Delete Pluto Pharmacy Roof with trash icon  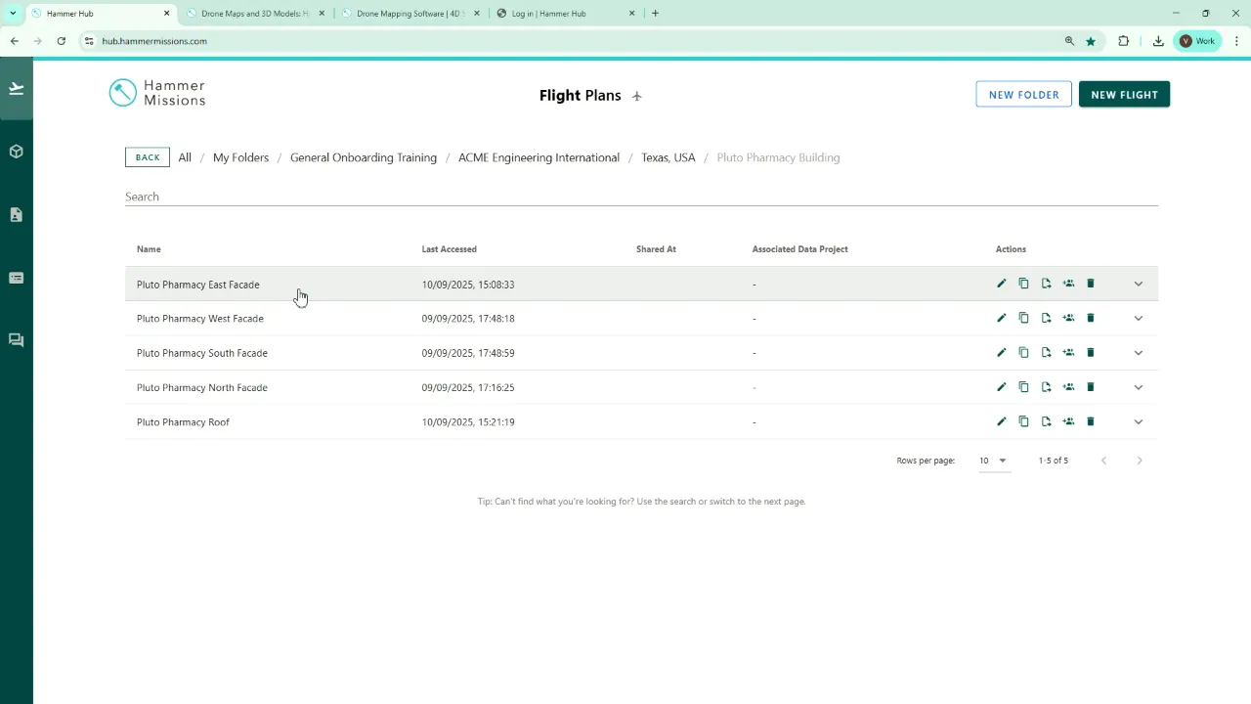coord(1091,421)
